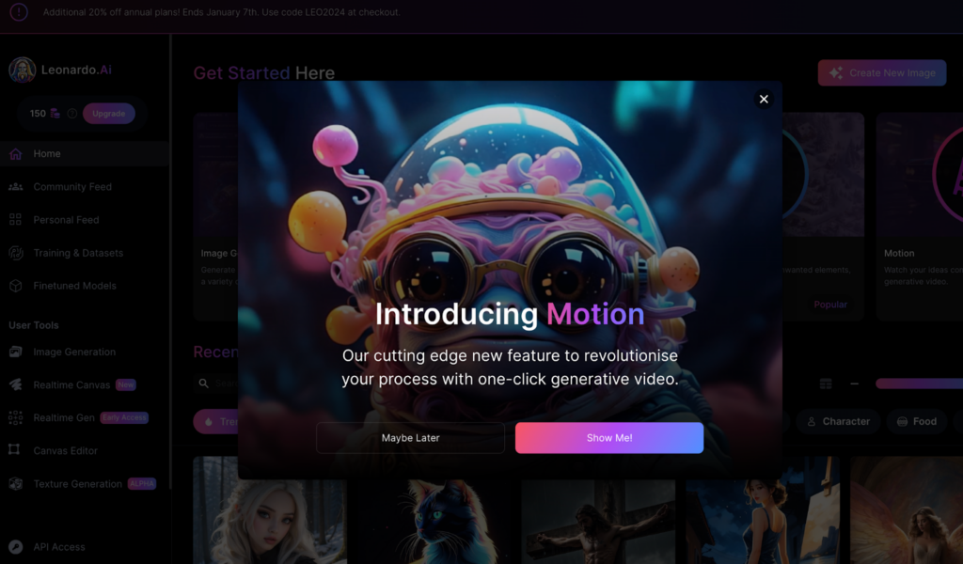
Task: Go to Home via its house icon
Action: pyautogui.click(x=15, y=153)
